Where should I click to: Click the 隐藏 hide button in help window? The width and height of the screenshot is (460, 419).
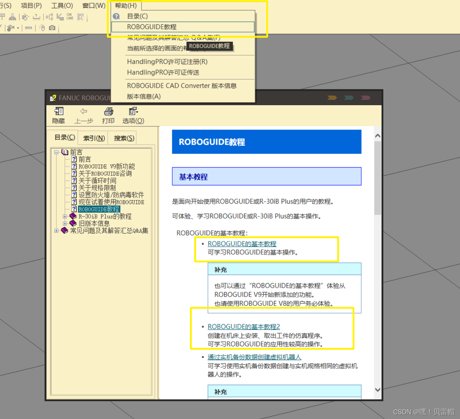58,116
